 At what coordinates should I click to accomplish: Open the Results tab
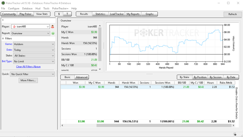[84, 14]
